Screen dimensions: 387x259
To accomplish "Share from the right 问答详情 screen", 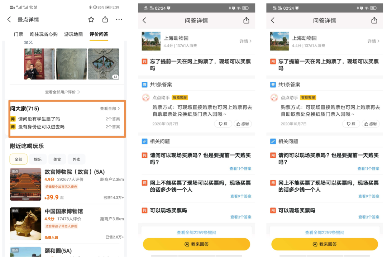I will (x=374, y=20).
